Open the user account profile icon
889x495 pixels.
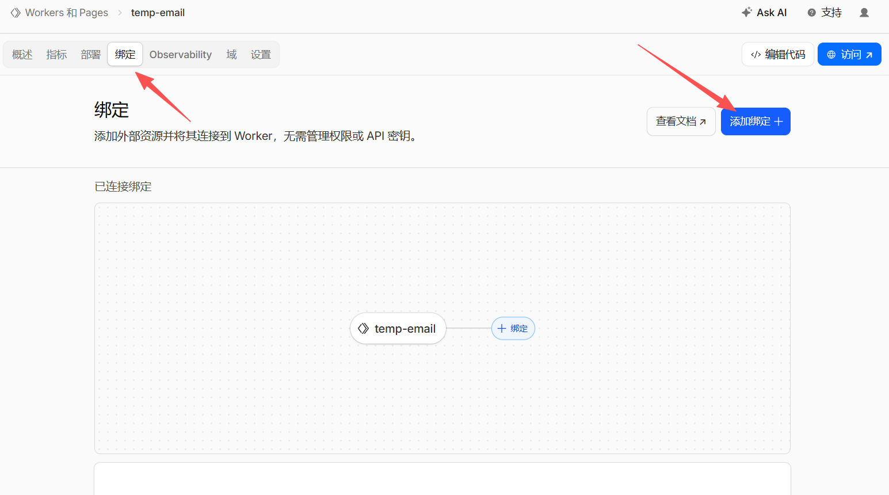click(x=864, y=13)
